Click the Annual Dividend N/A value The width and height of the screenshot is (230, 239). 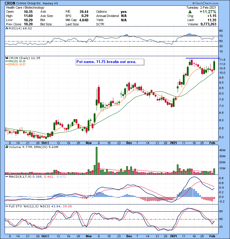124,16
